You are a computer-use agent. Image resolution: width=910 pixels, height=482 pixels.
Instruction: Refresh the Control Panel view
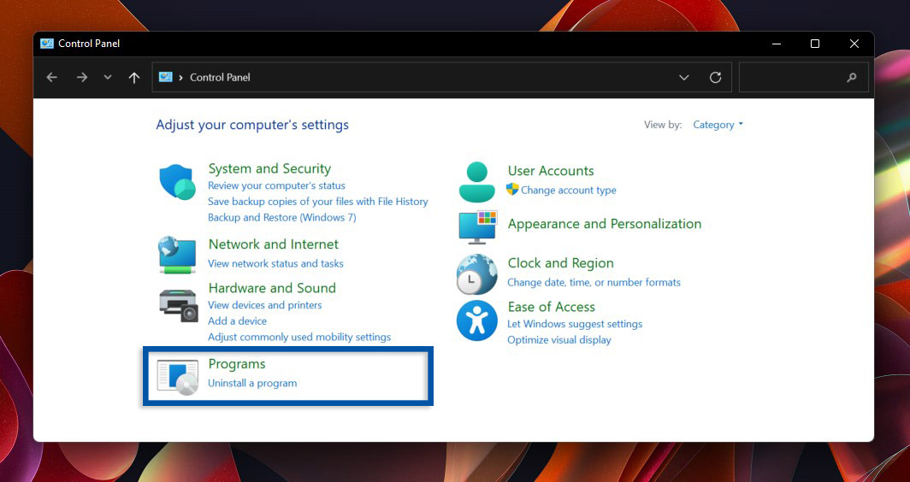click(x=716, y=77)
